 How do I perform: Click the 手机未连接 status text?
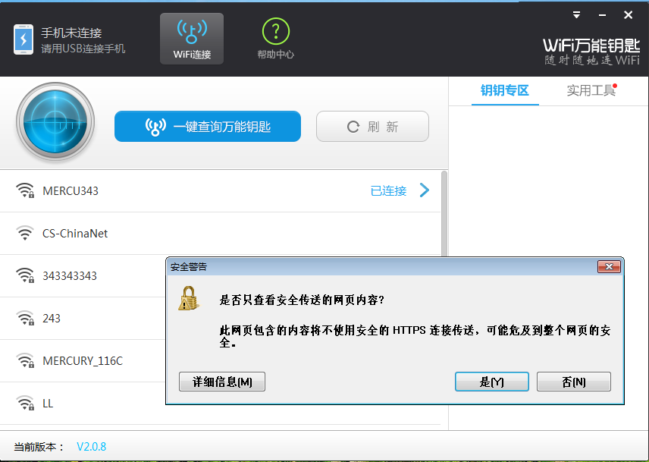(x=71, y=33)
